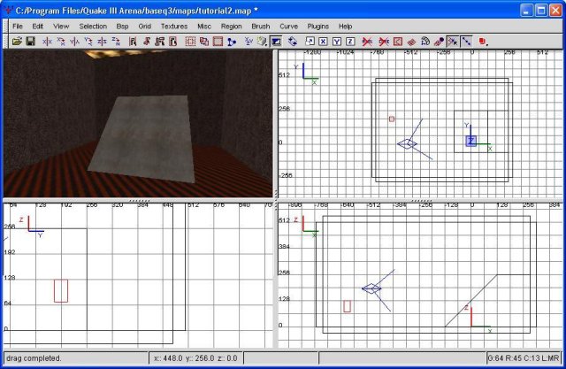This screenshot has width=566, height=369.
Task: Flip selection along the X axis
Action: [47, 42]
